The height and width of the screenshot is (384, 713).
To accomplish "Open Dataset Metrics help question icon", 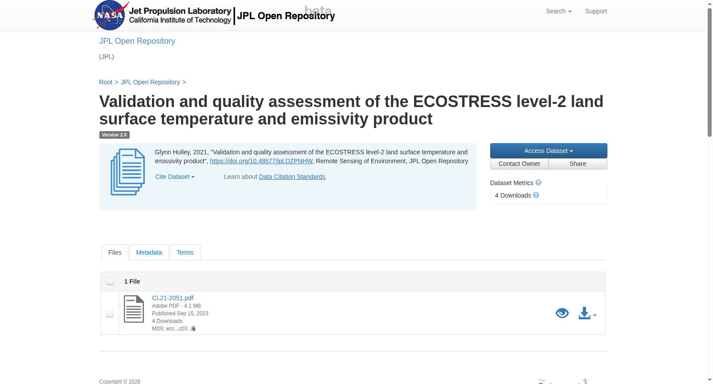I will 538,183.
